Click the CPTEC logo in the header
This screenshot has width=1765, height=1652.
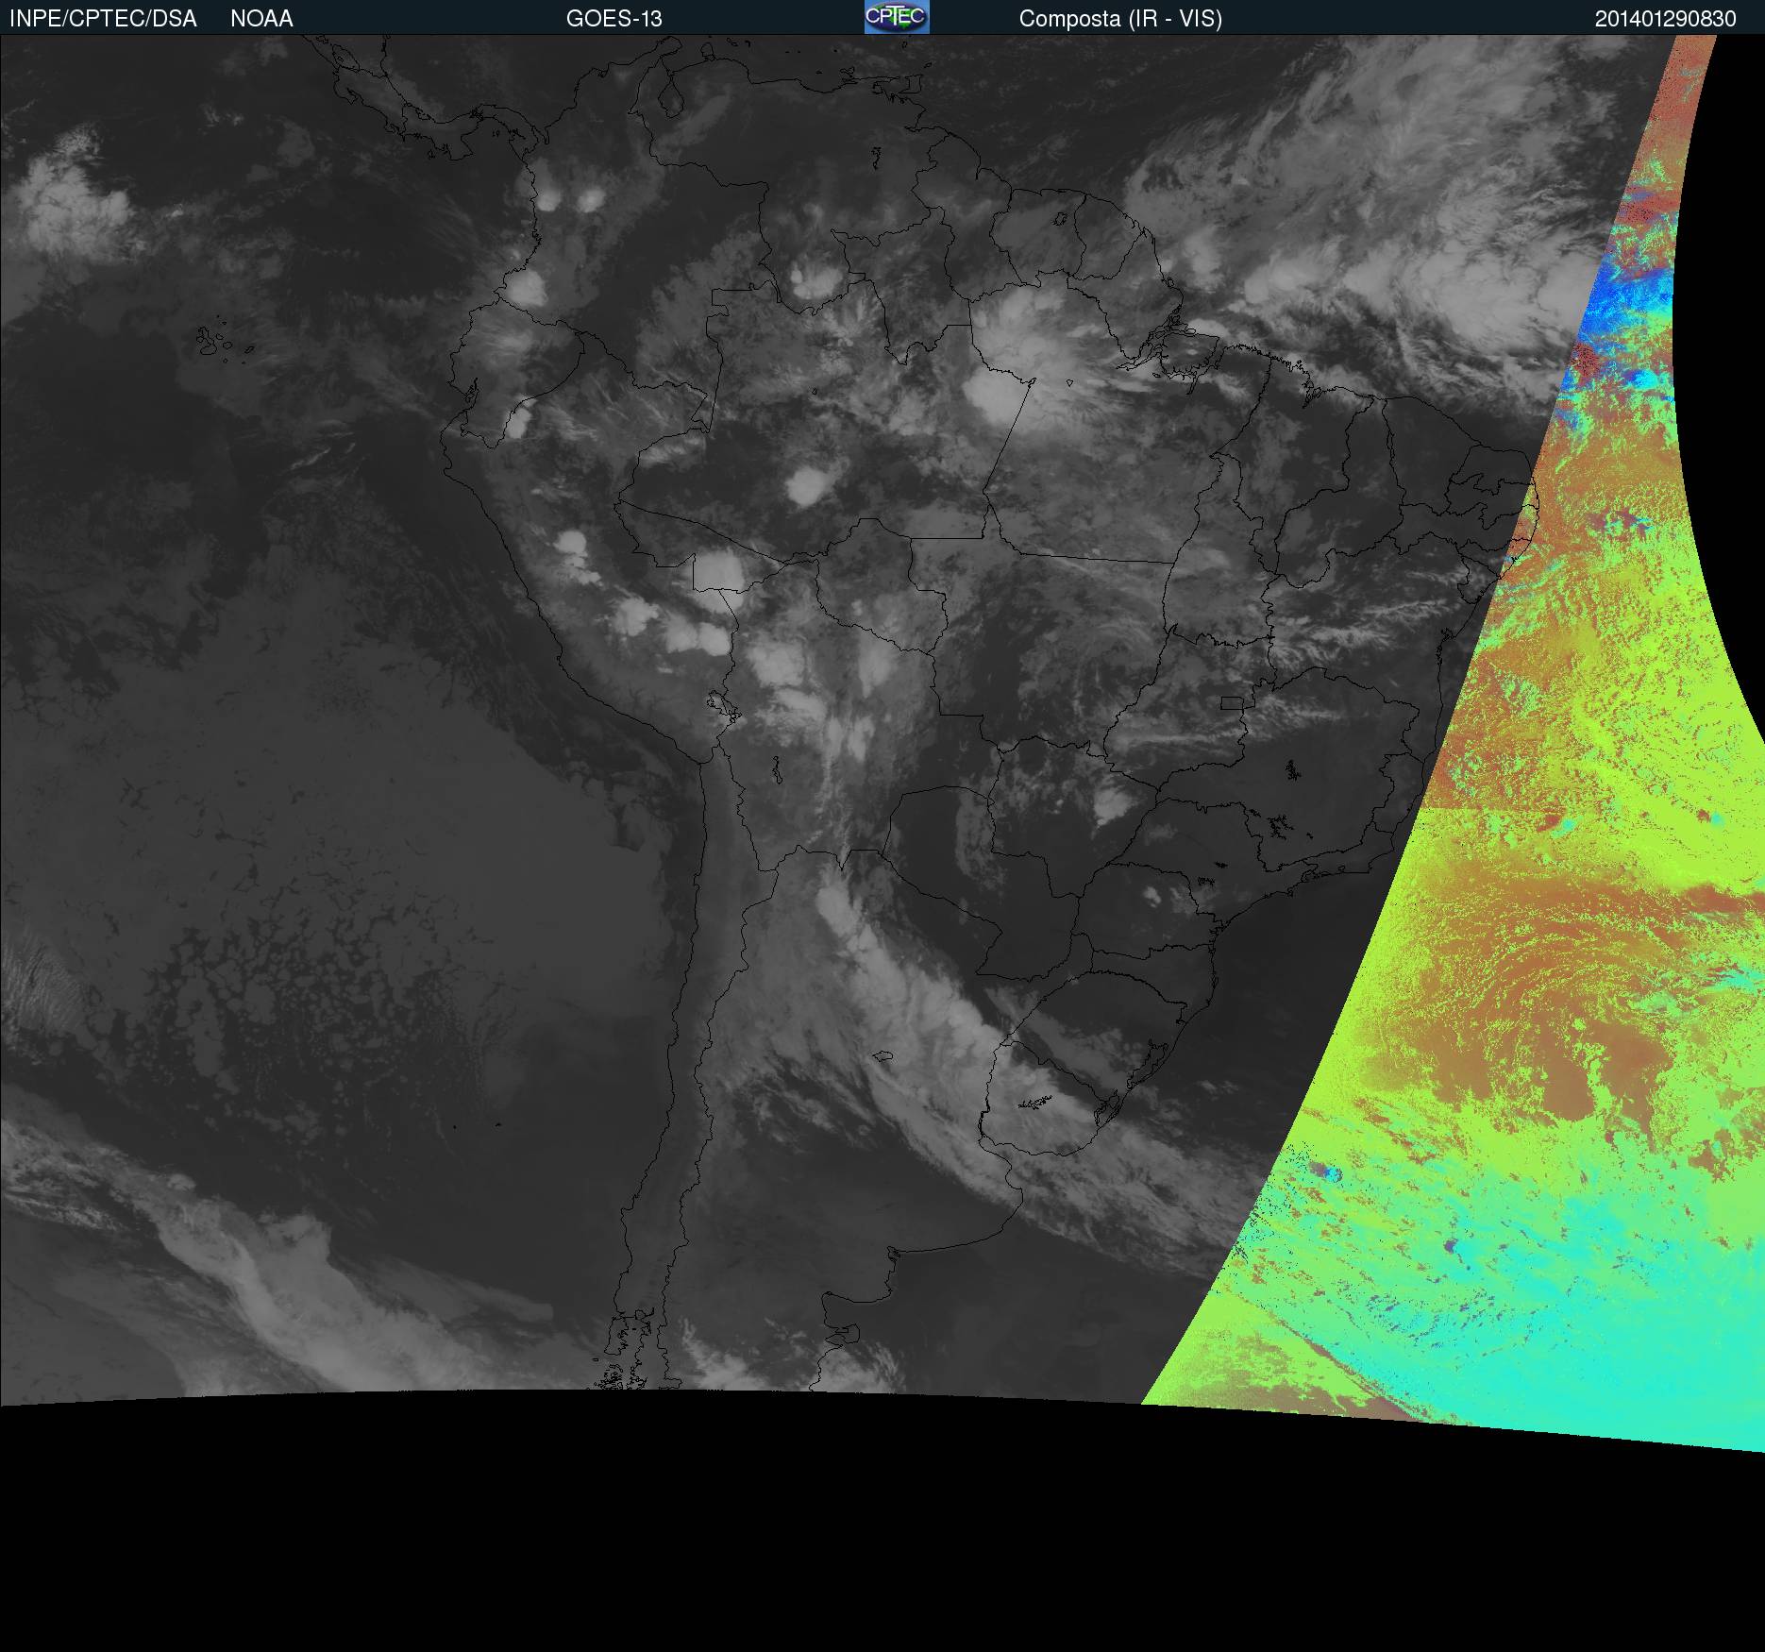click(897, 17)
